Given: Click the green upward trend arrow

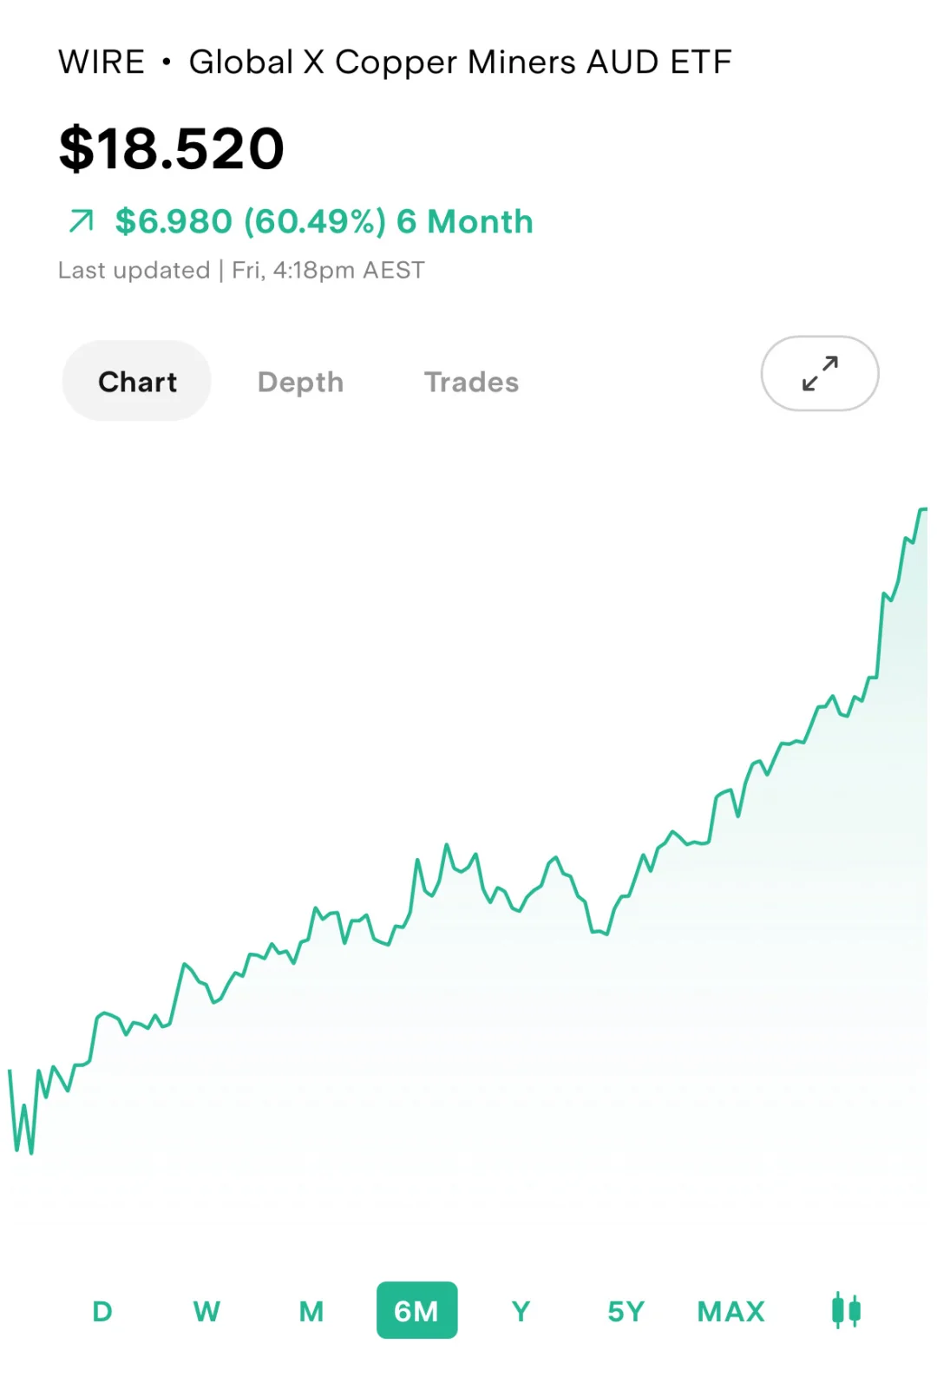Looking at the screenshot, I should pyautogui.click(x=81, y=221).
